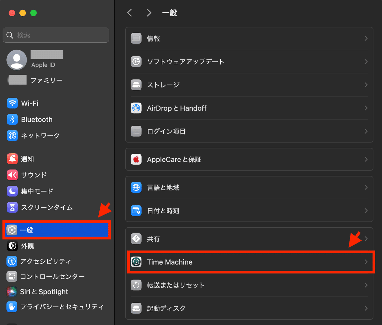Open the 共有 text label

153,239
